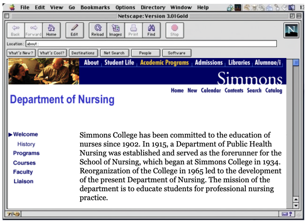
Task: Click the New link below banner
Action: (x=192, y=90)
